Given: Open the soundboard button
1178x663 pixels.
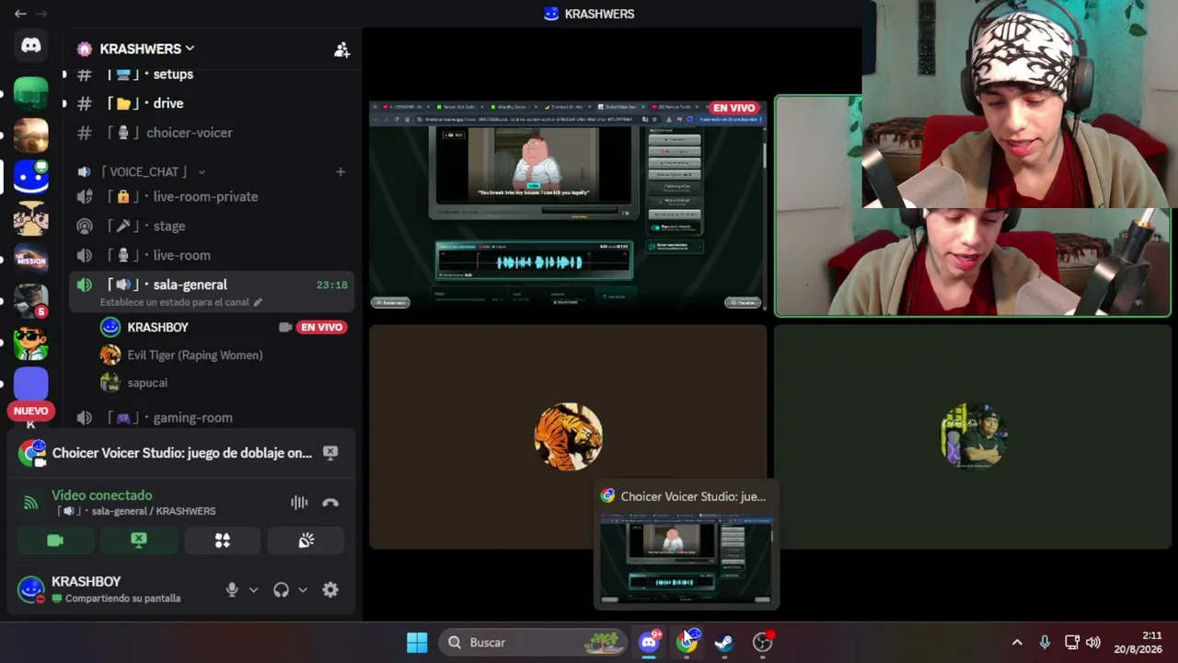Looking at the screenshot, I should pos(306,541).
